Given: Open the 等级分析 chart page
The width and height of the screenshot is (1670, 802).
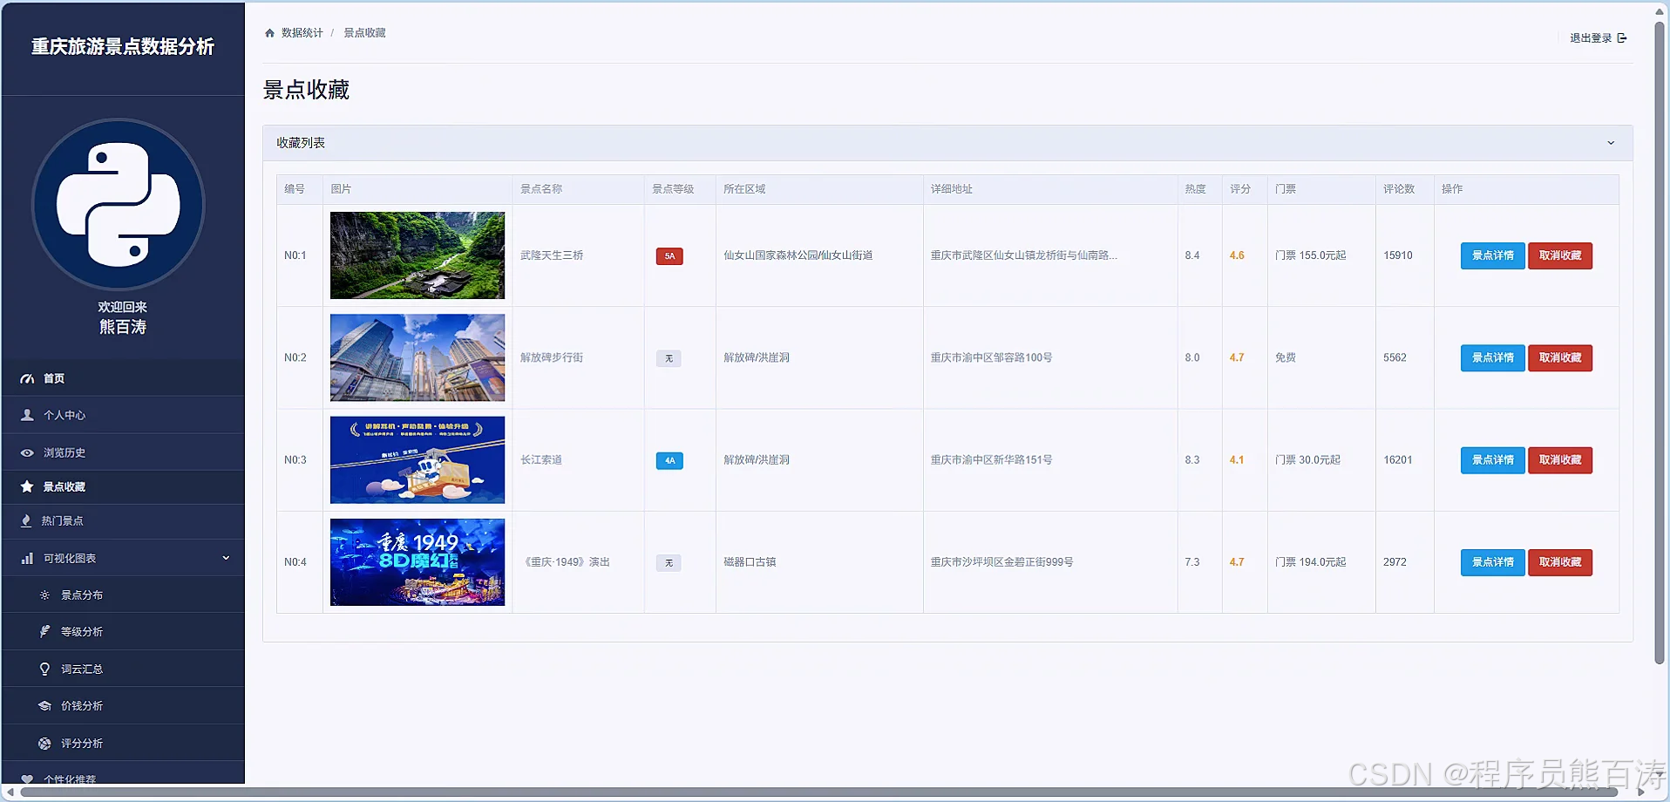Looking at the screenshot, I should point(123,631).
